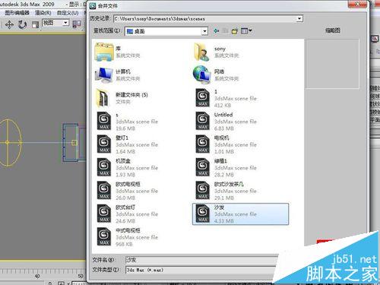
Task: Select the Rotate tool in 3ds Max toolbar
Action: click(23, 24)
